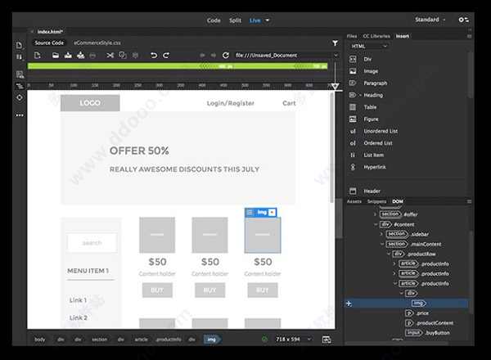The width and height of the screenshot is (491, 360).
Task: Insert an Unordered List
Action: coord(381,131)
